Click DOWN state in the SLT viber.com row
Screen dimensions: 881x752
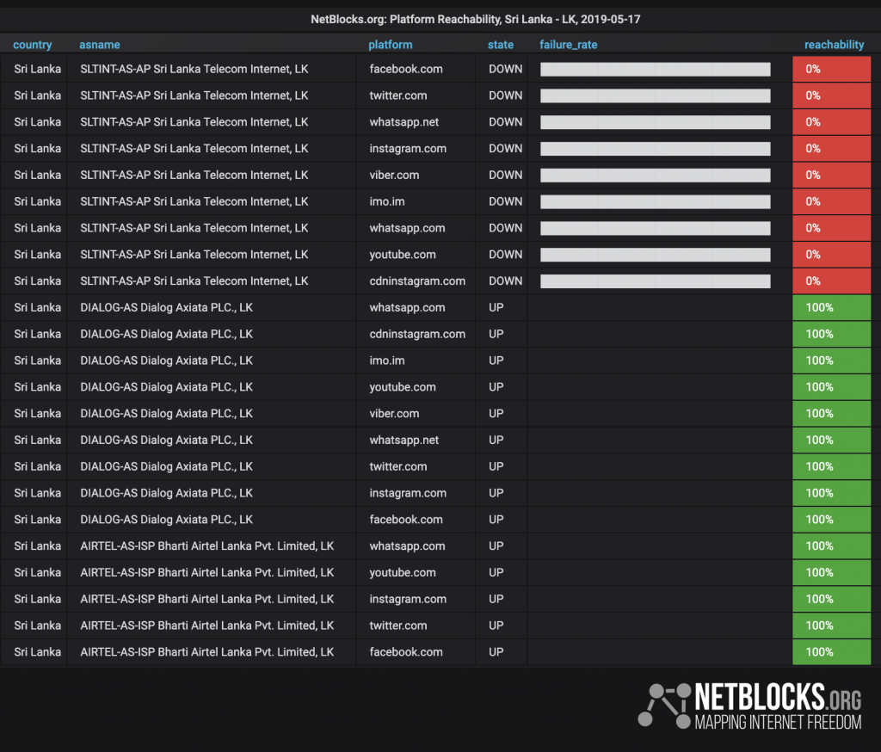coord(505,175)
